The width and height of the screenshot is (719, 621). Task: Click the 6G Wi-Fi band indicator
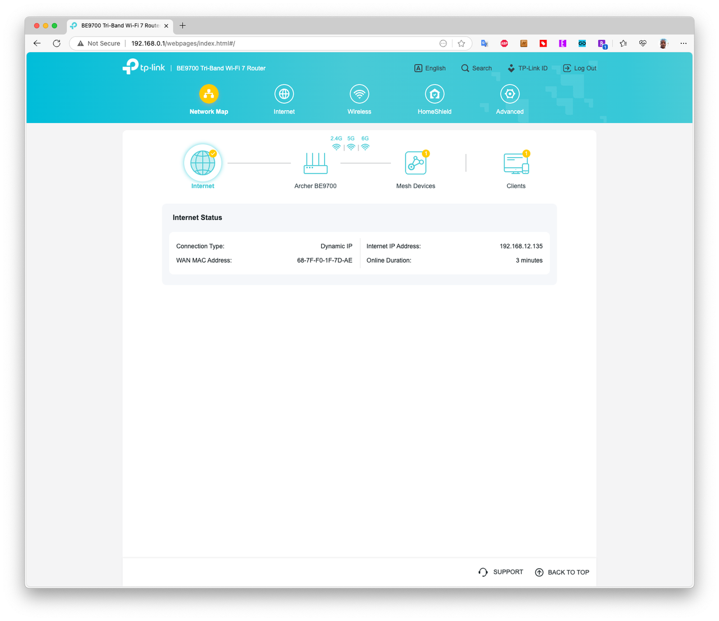(365, 143)
